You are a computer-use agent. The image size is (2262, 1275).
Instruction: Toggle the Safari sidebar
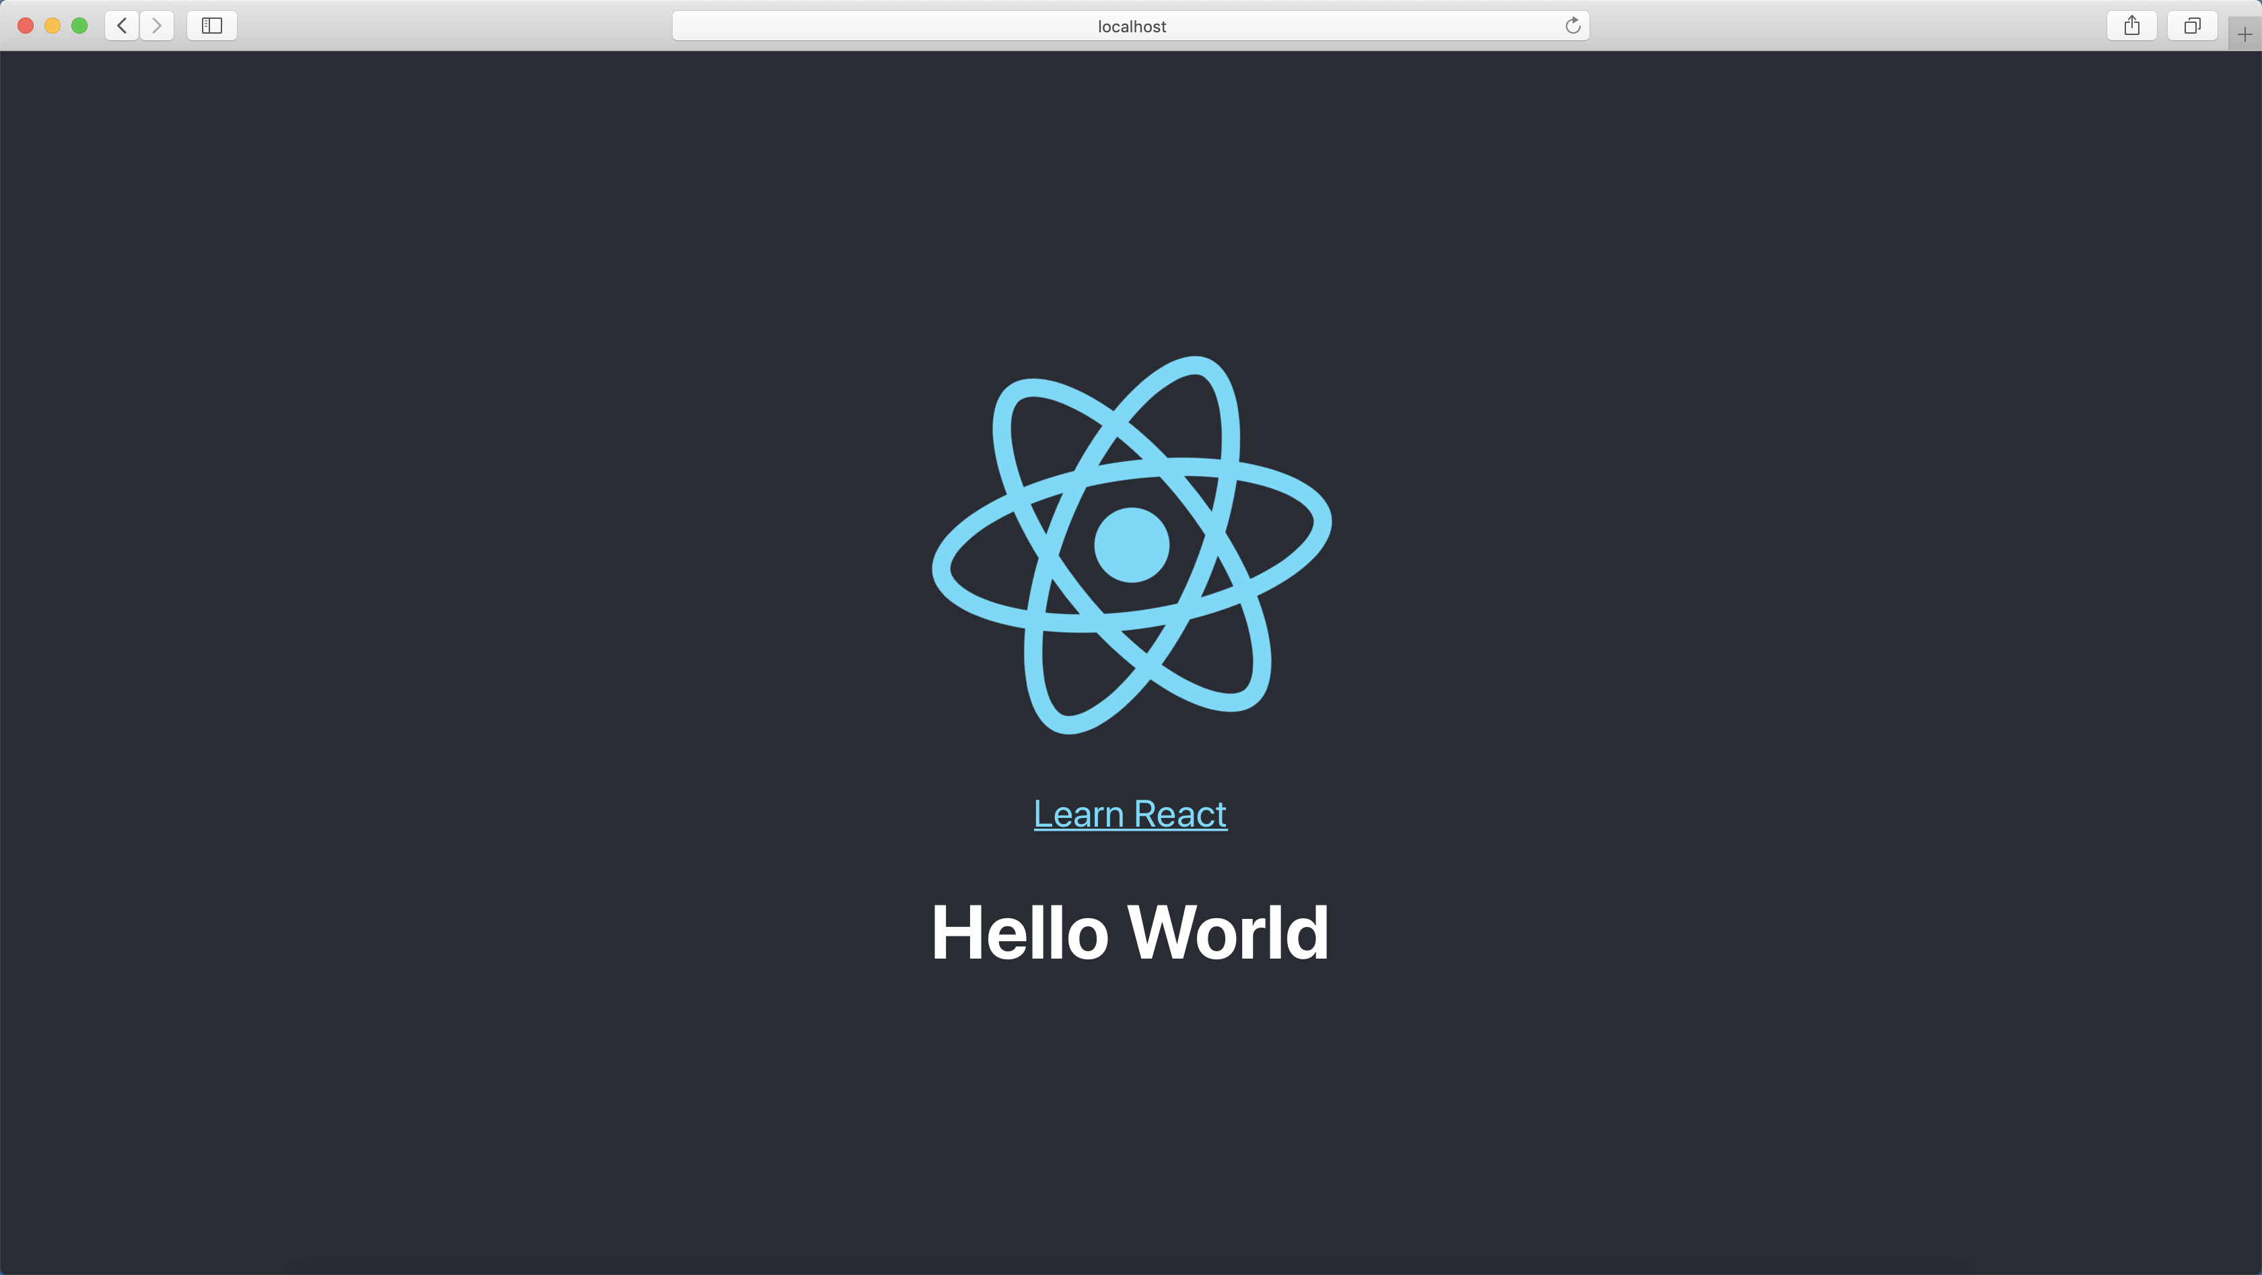tap(211, 26)
